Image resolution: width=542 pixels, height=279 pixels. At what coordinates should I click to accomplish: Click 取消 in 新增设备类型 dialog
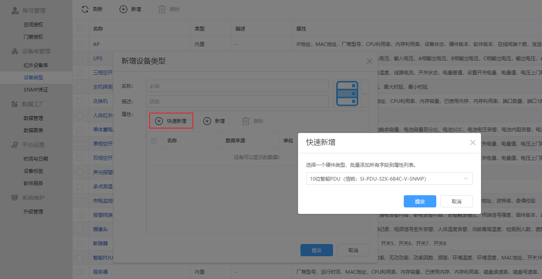(353, 250)
